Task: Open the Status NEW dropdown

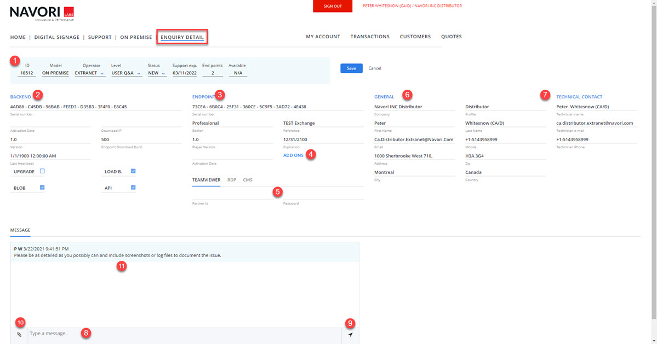Action: tap(157, 73)
